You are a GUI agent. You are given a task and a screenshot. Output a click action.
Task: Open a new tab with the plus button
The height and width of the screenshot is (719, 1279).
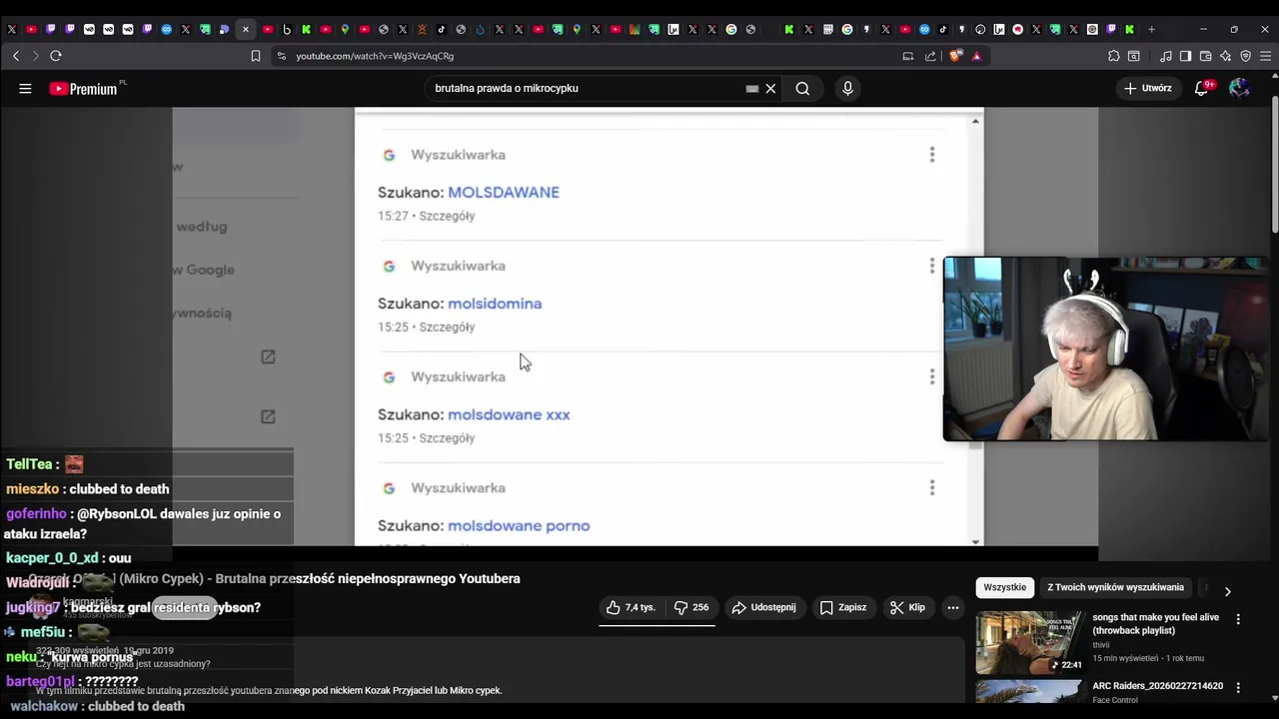1151,30
